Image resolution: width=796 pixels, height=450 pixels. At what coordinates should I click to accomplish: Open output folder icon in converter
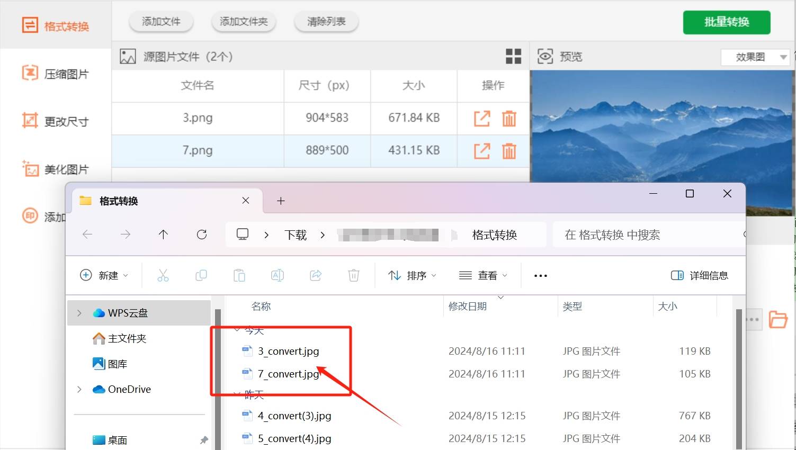click(777, 319)
